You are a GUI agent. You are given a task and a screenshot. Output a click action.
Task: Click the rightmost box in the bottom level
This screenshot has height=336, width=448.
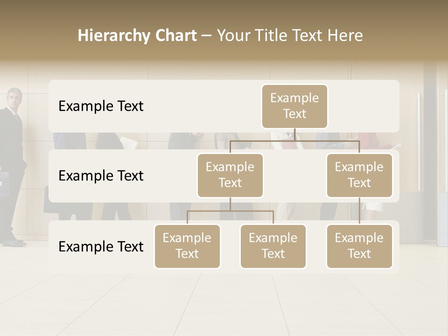(359, 246)
